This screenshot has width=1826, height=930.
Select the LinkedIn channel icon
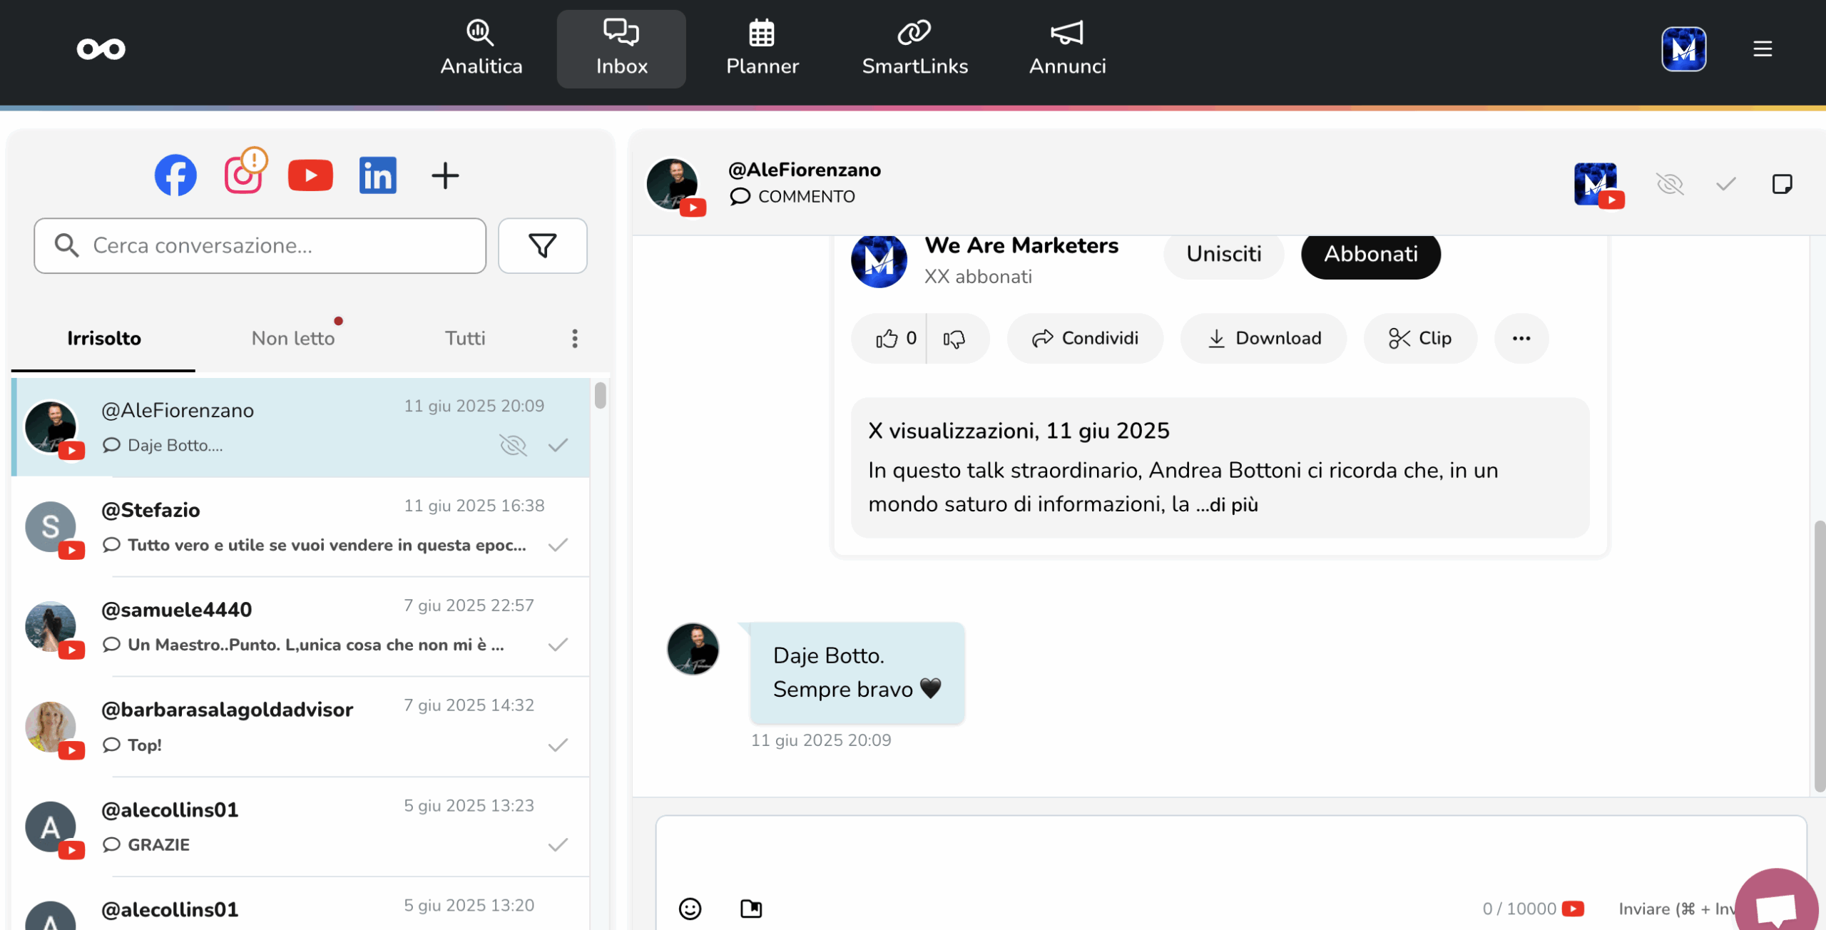pos(377,175)
